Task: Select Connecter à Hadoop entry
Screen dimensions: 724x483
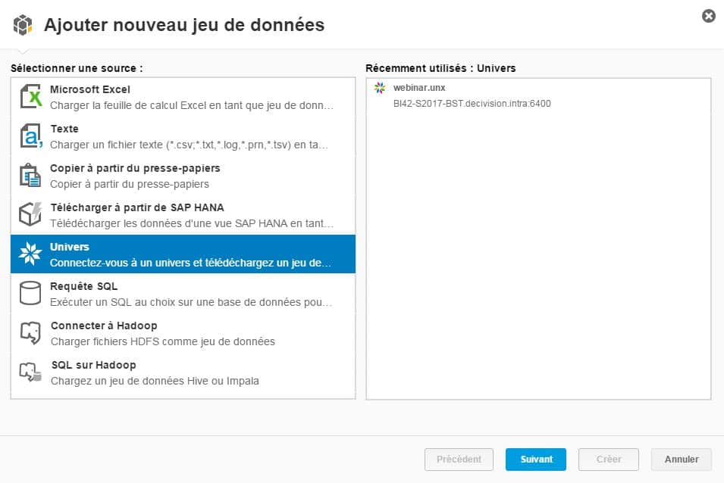Action: [183, 333]
